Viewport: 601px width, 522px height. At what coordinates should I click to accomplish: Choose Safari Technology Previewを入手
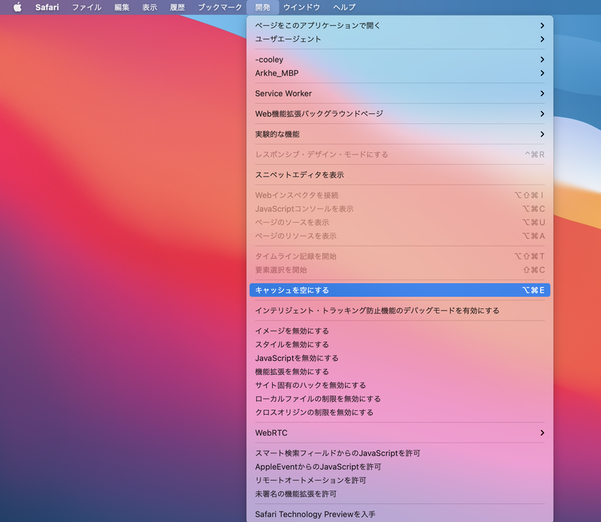point(400,514)
